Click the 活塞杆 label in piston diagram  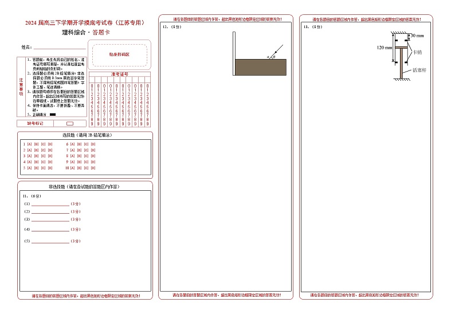tap(419, 70)
